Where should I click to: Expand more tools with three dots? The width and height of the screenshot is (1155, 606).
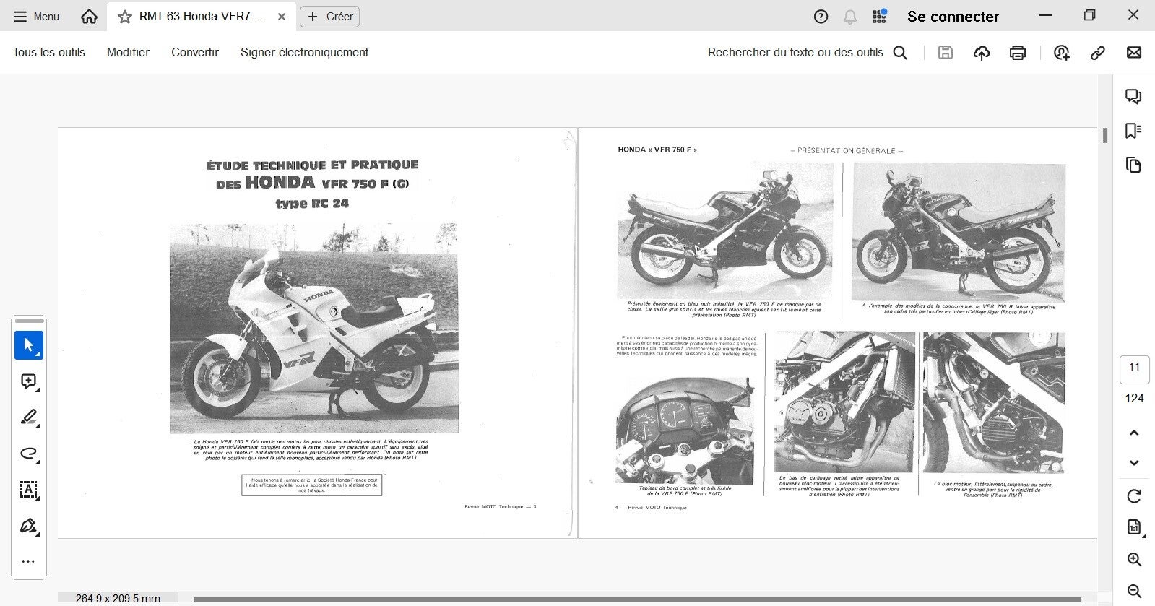click(x=29, y=562)
